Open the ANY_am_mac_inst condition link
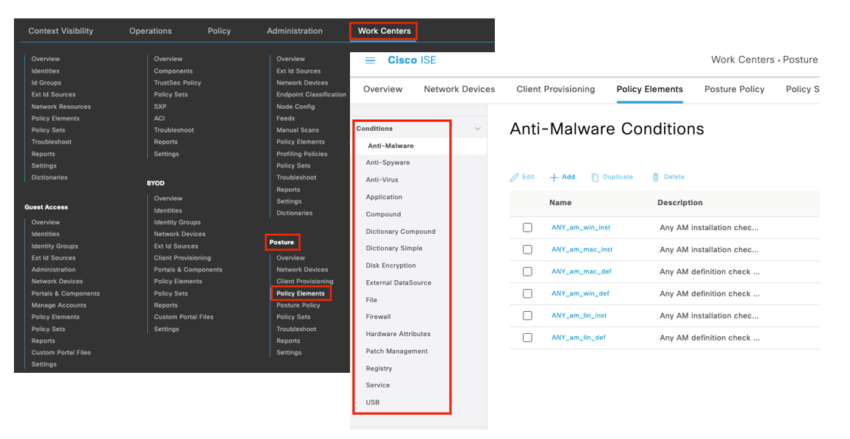The image size is (850, 439). pos(582,250)
